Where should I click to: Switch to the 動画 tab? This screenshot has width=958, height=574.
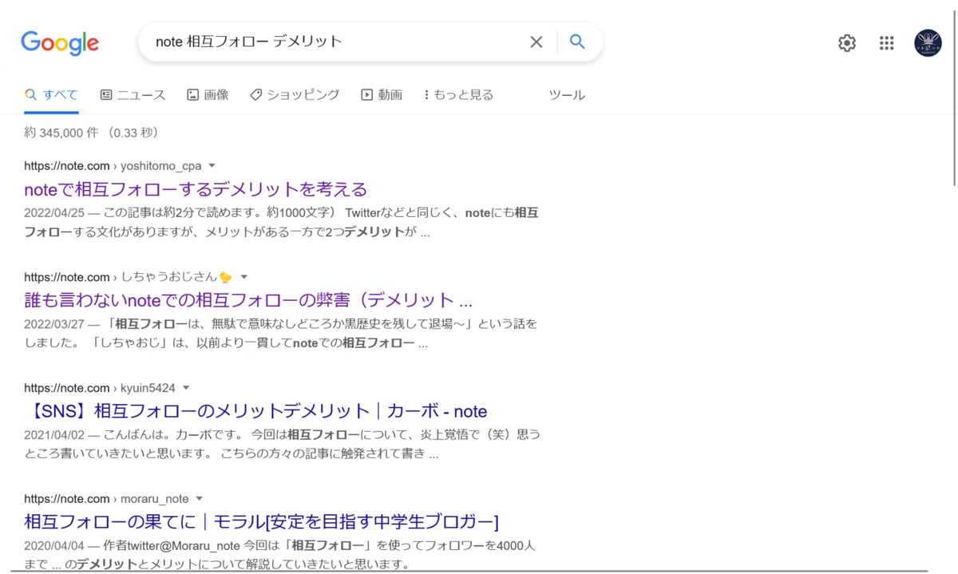point(382,95)
